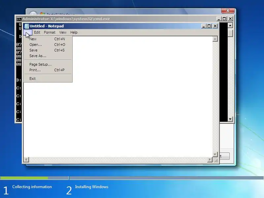Choose New from the File menu
The width and height of the screenshot is (264, 198).
(x=48, y=39)
